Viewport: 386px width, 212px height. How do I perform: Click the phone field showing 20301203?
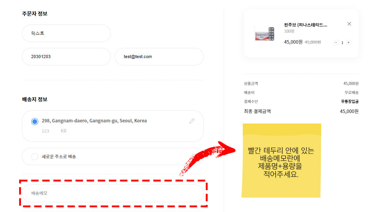(66, 57)
